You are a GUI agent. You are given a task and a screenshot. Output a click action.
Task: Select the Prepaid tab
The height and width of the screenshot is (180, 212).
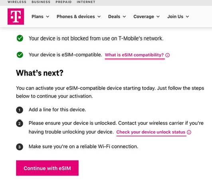point(63,2)
